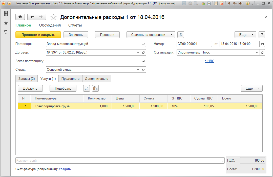Click into the Комментарий input field
273x177 pixels.
click(x=117, y=161)
